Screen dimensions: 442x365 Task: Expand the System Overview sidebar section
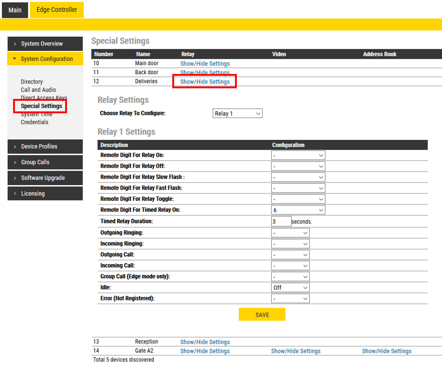point(45,44)
